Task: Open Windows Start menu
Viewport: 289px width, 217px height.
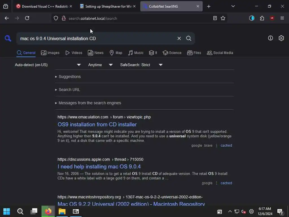Action: point(7,211)
